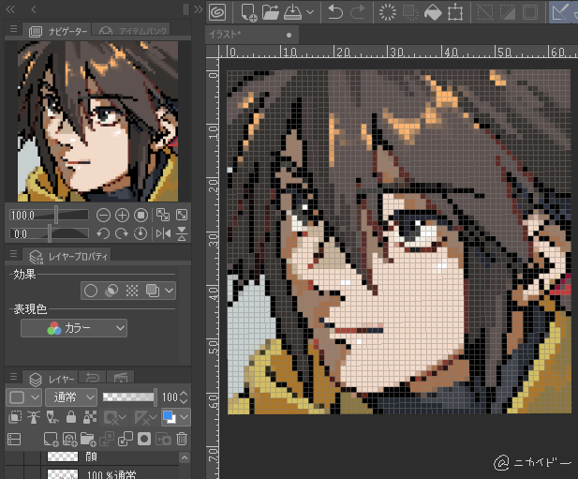Toggle the extract line effect icon
Screen dimensions: 578x479
coord(111,291)
